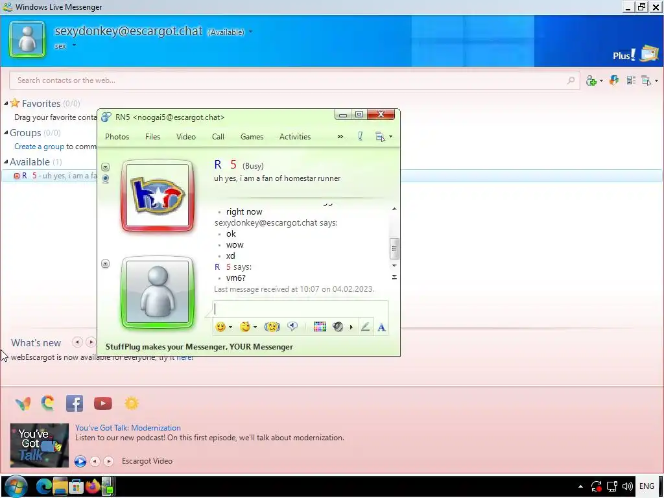Click the chat message input box

point(300,309)
